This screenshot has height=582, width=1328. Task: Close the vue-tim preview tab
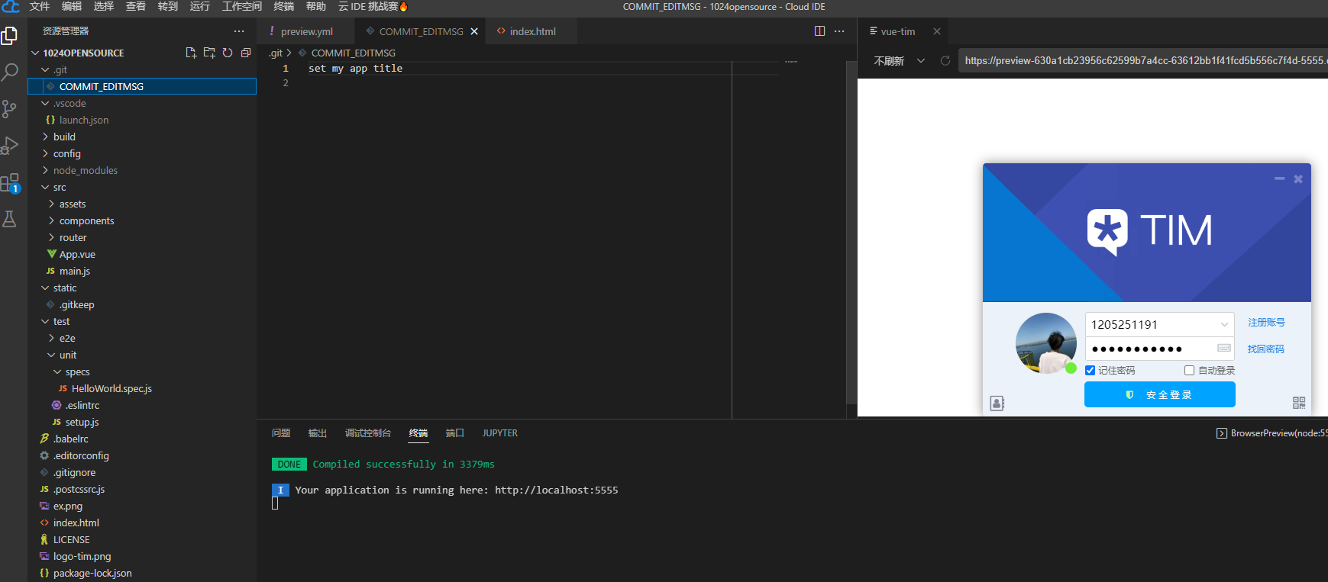[x=937, y=31]
